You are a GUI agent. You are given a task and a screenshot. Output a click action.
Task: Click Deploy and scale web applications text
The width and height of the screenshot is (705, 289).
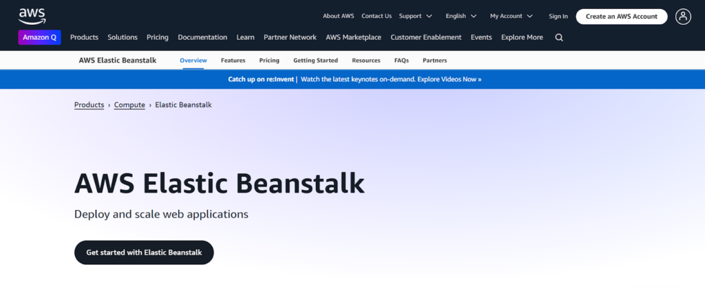pyautogui.click(x=161, y=215)
